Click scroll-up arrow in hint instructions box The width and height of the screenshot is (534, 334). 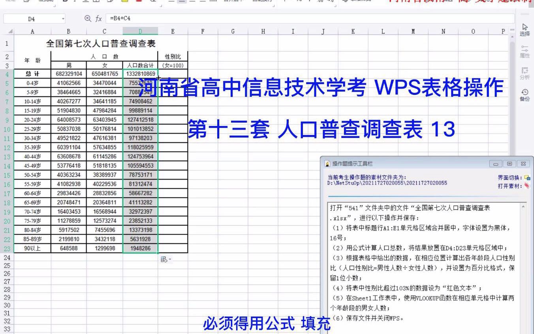pyautogui.click(x=524, y=207)
